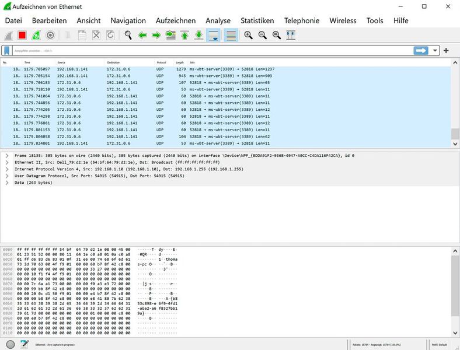460x350 pixels.
Task: Select packet with info Len=903
Action: 225,76
